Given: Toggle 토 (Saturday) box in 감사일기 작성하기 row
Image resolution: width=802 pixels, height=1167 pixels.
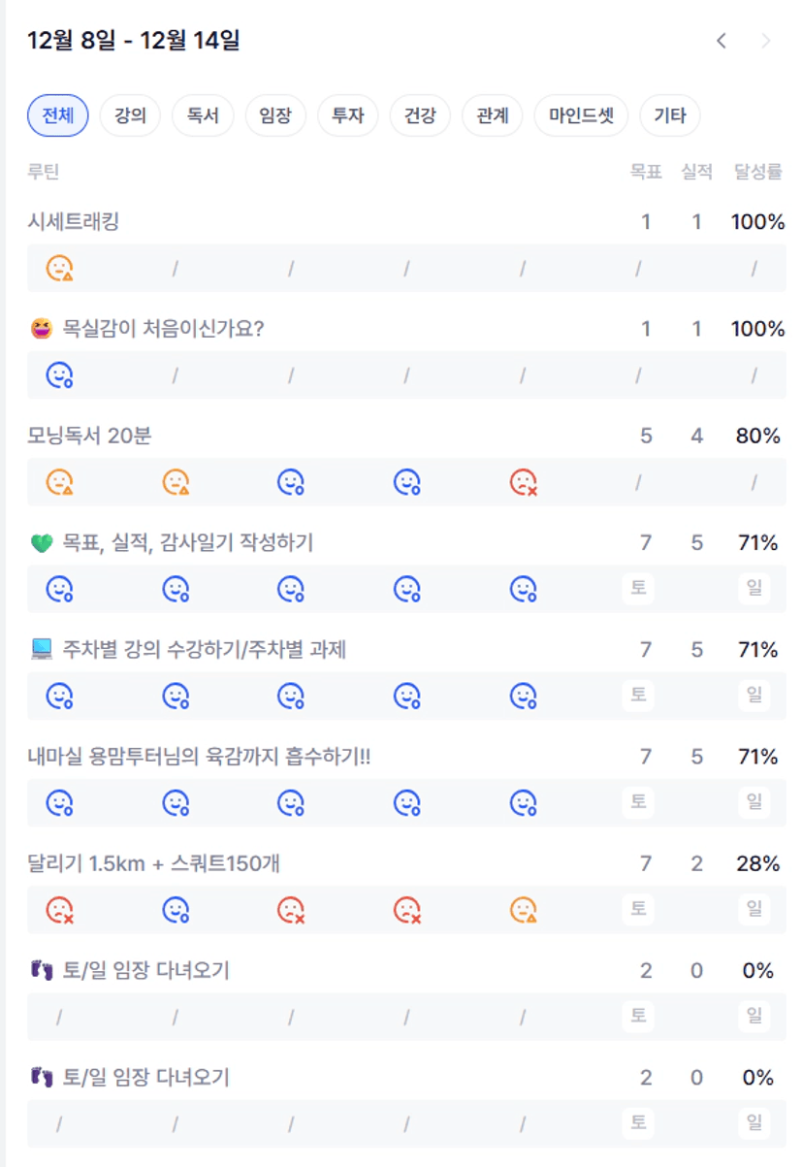Looking at the screenshot, I should click(638, 588).
